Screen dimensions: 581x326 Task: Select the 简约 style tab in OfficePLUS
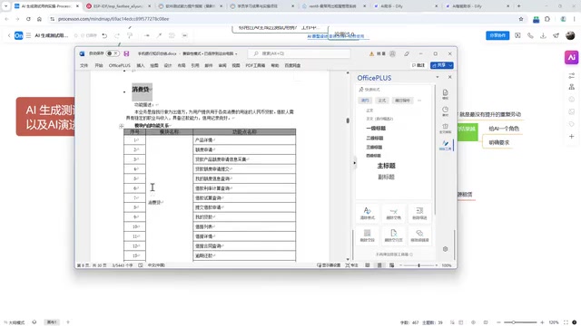click(365, 101)
